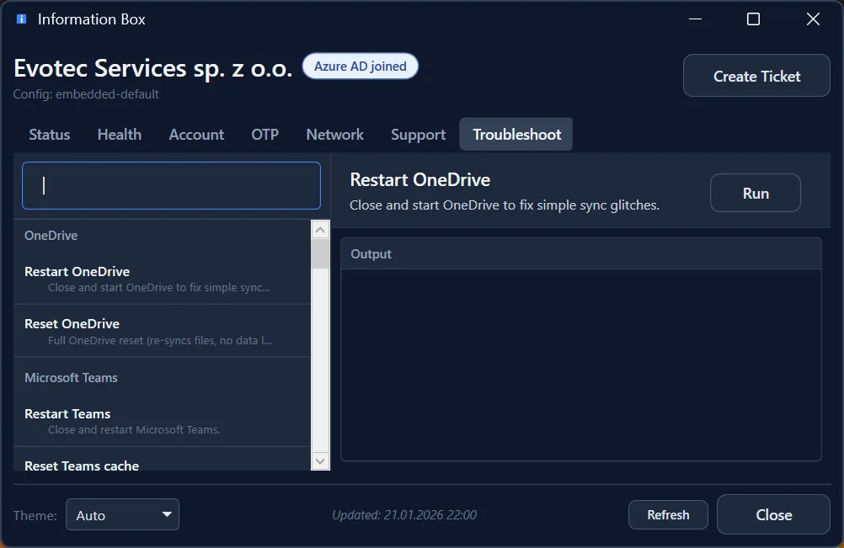844x548 pixels.
Task: Select the Troubleshoot tab
Action: pyautogui.click(x=516, y=135)
